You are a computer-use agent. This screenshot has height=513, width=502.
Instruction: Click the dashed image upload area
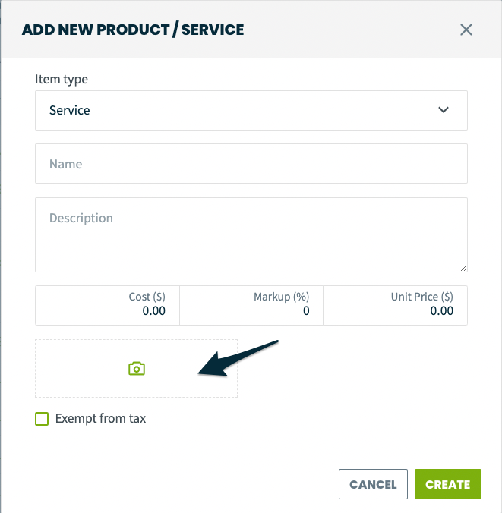[136, 368]
